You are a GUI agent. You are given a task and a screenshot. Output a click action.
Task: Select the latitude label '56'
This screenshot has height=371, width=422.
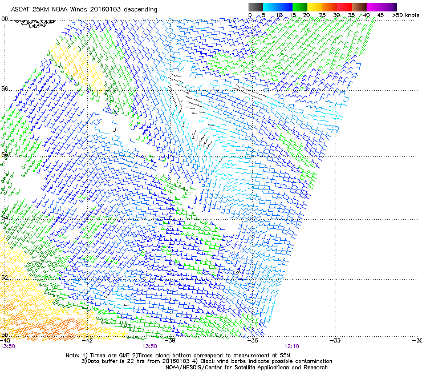(x=5, y=155)
